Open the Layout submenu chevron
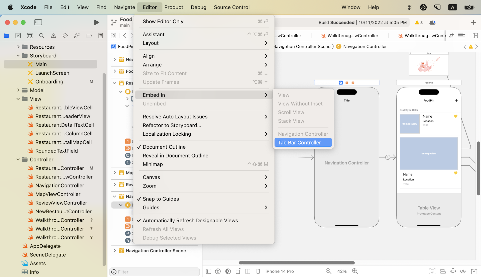This screenshot has width=481, height=277. [x=266, y=43]
